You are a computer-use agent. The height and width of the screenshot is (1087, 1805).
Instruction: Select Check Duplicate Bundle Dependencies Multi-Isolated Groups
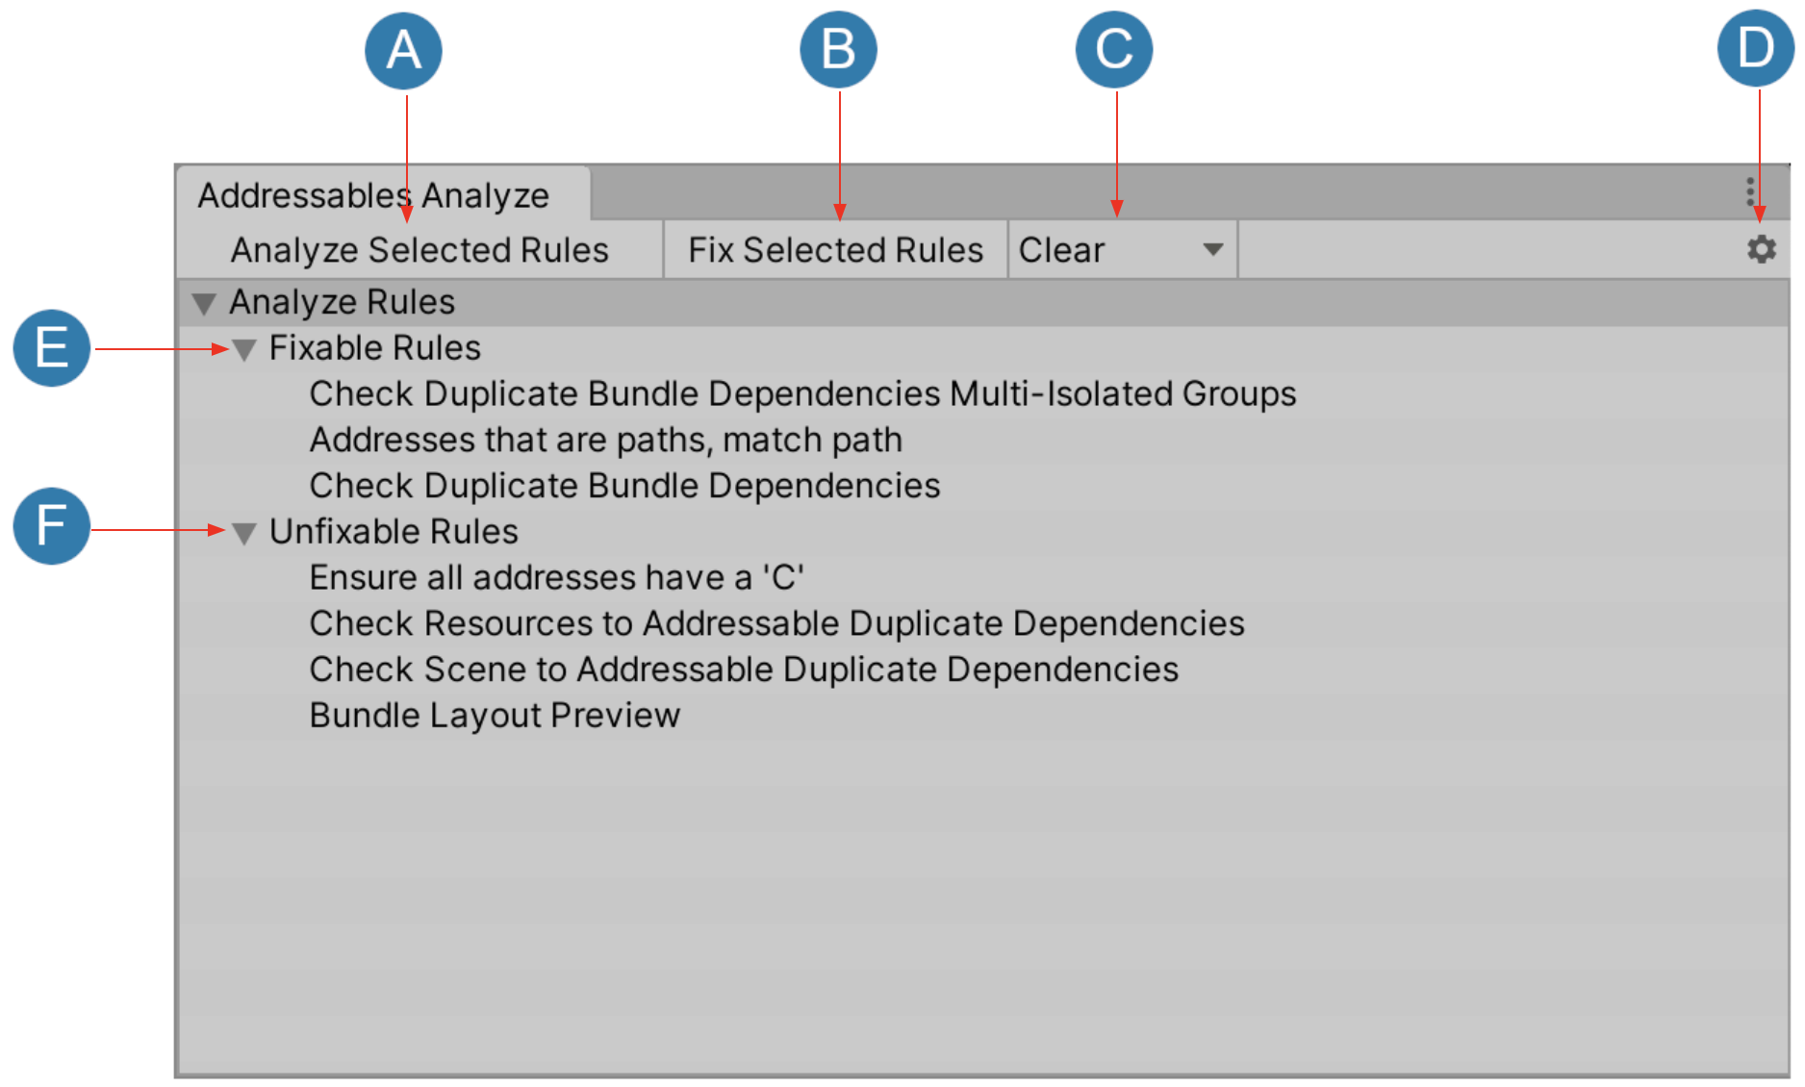[801, 393]
